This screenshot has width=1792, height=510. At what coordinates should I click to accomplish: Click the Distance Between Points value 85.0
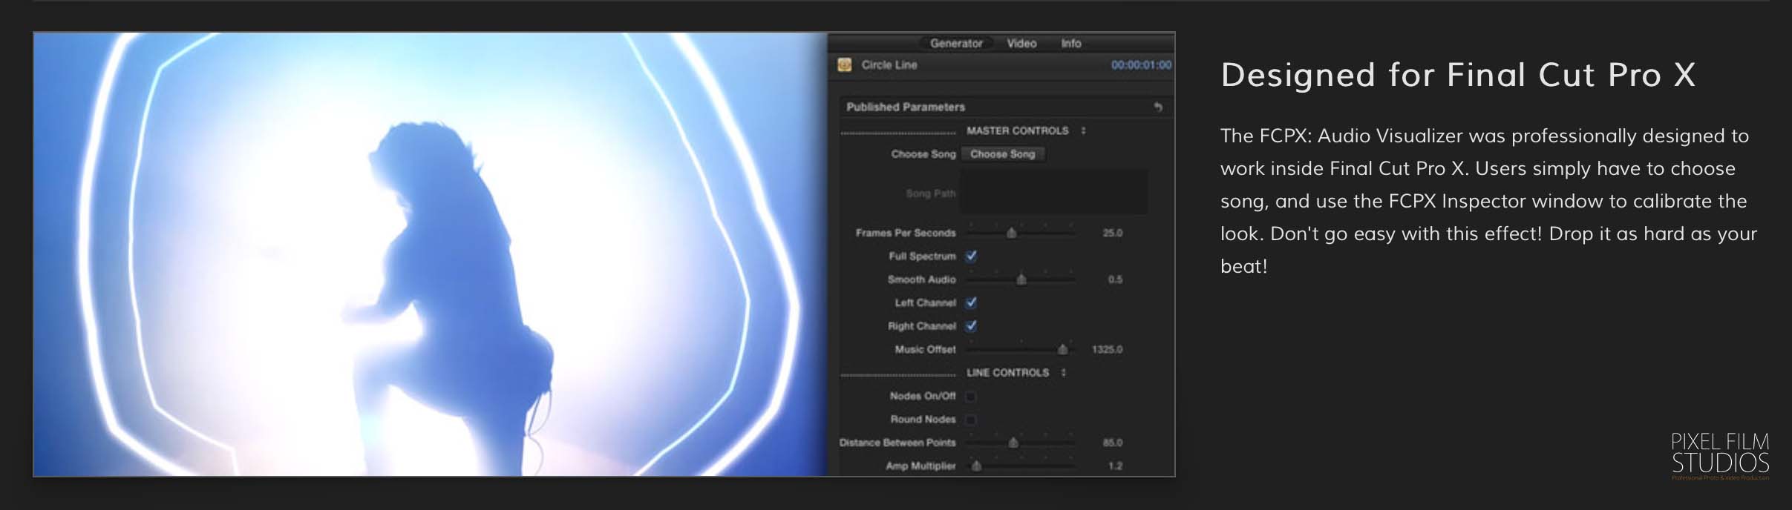tap(1112, 443)
